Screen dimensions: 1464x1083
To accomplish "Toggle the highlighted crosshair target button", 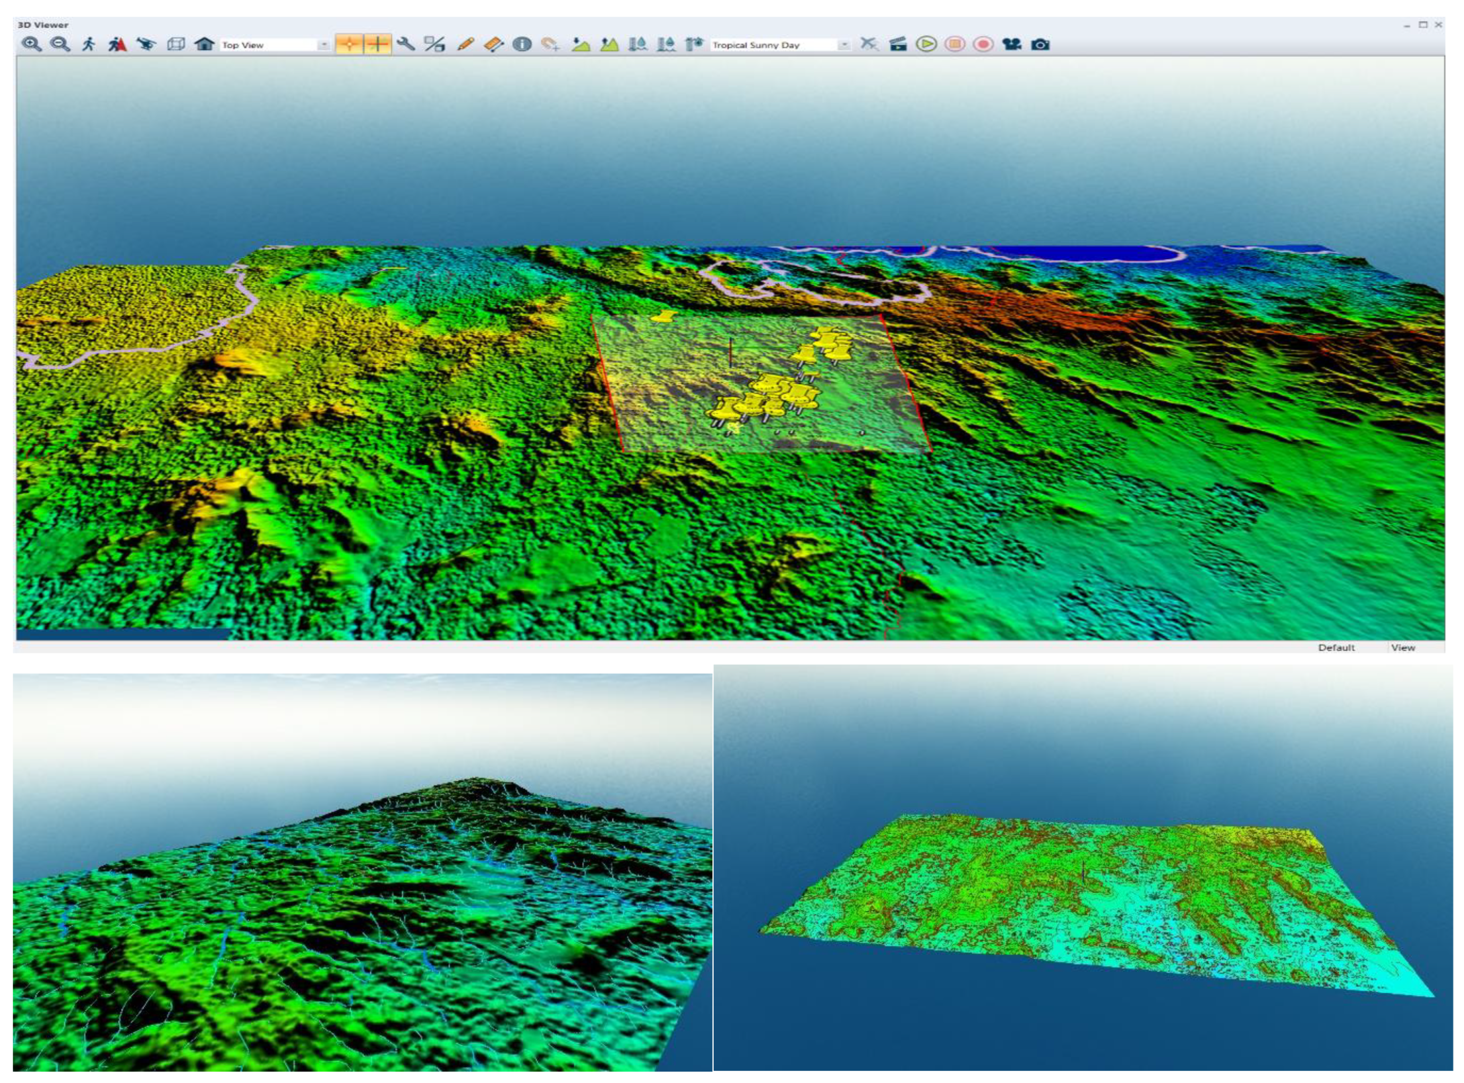I will point(349,44).
